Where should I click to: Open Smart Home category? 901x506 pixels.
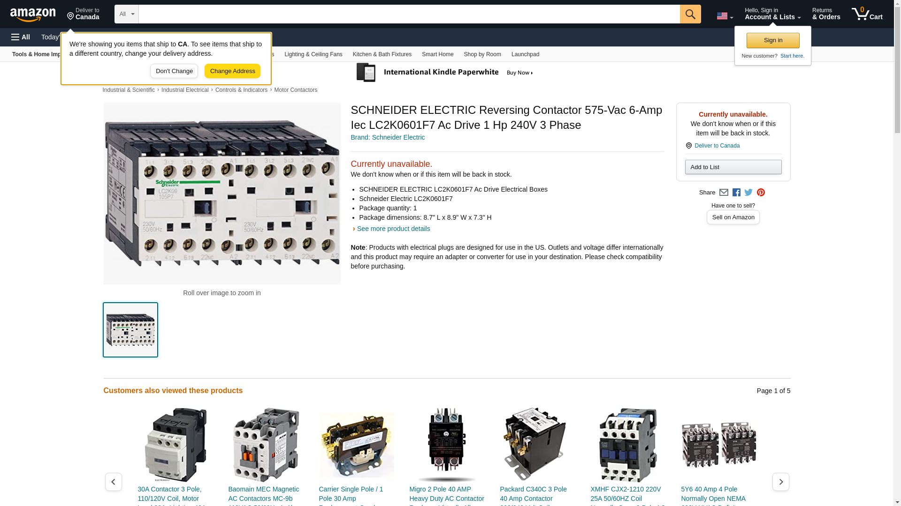[x=437, y=54]
